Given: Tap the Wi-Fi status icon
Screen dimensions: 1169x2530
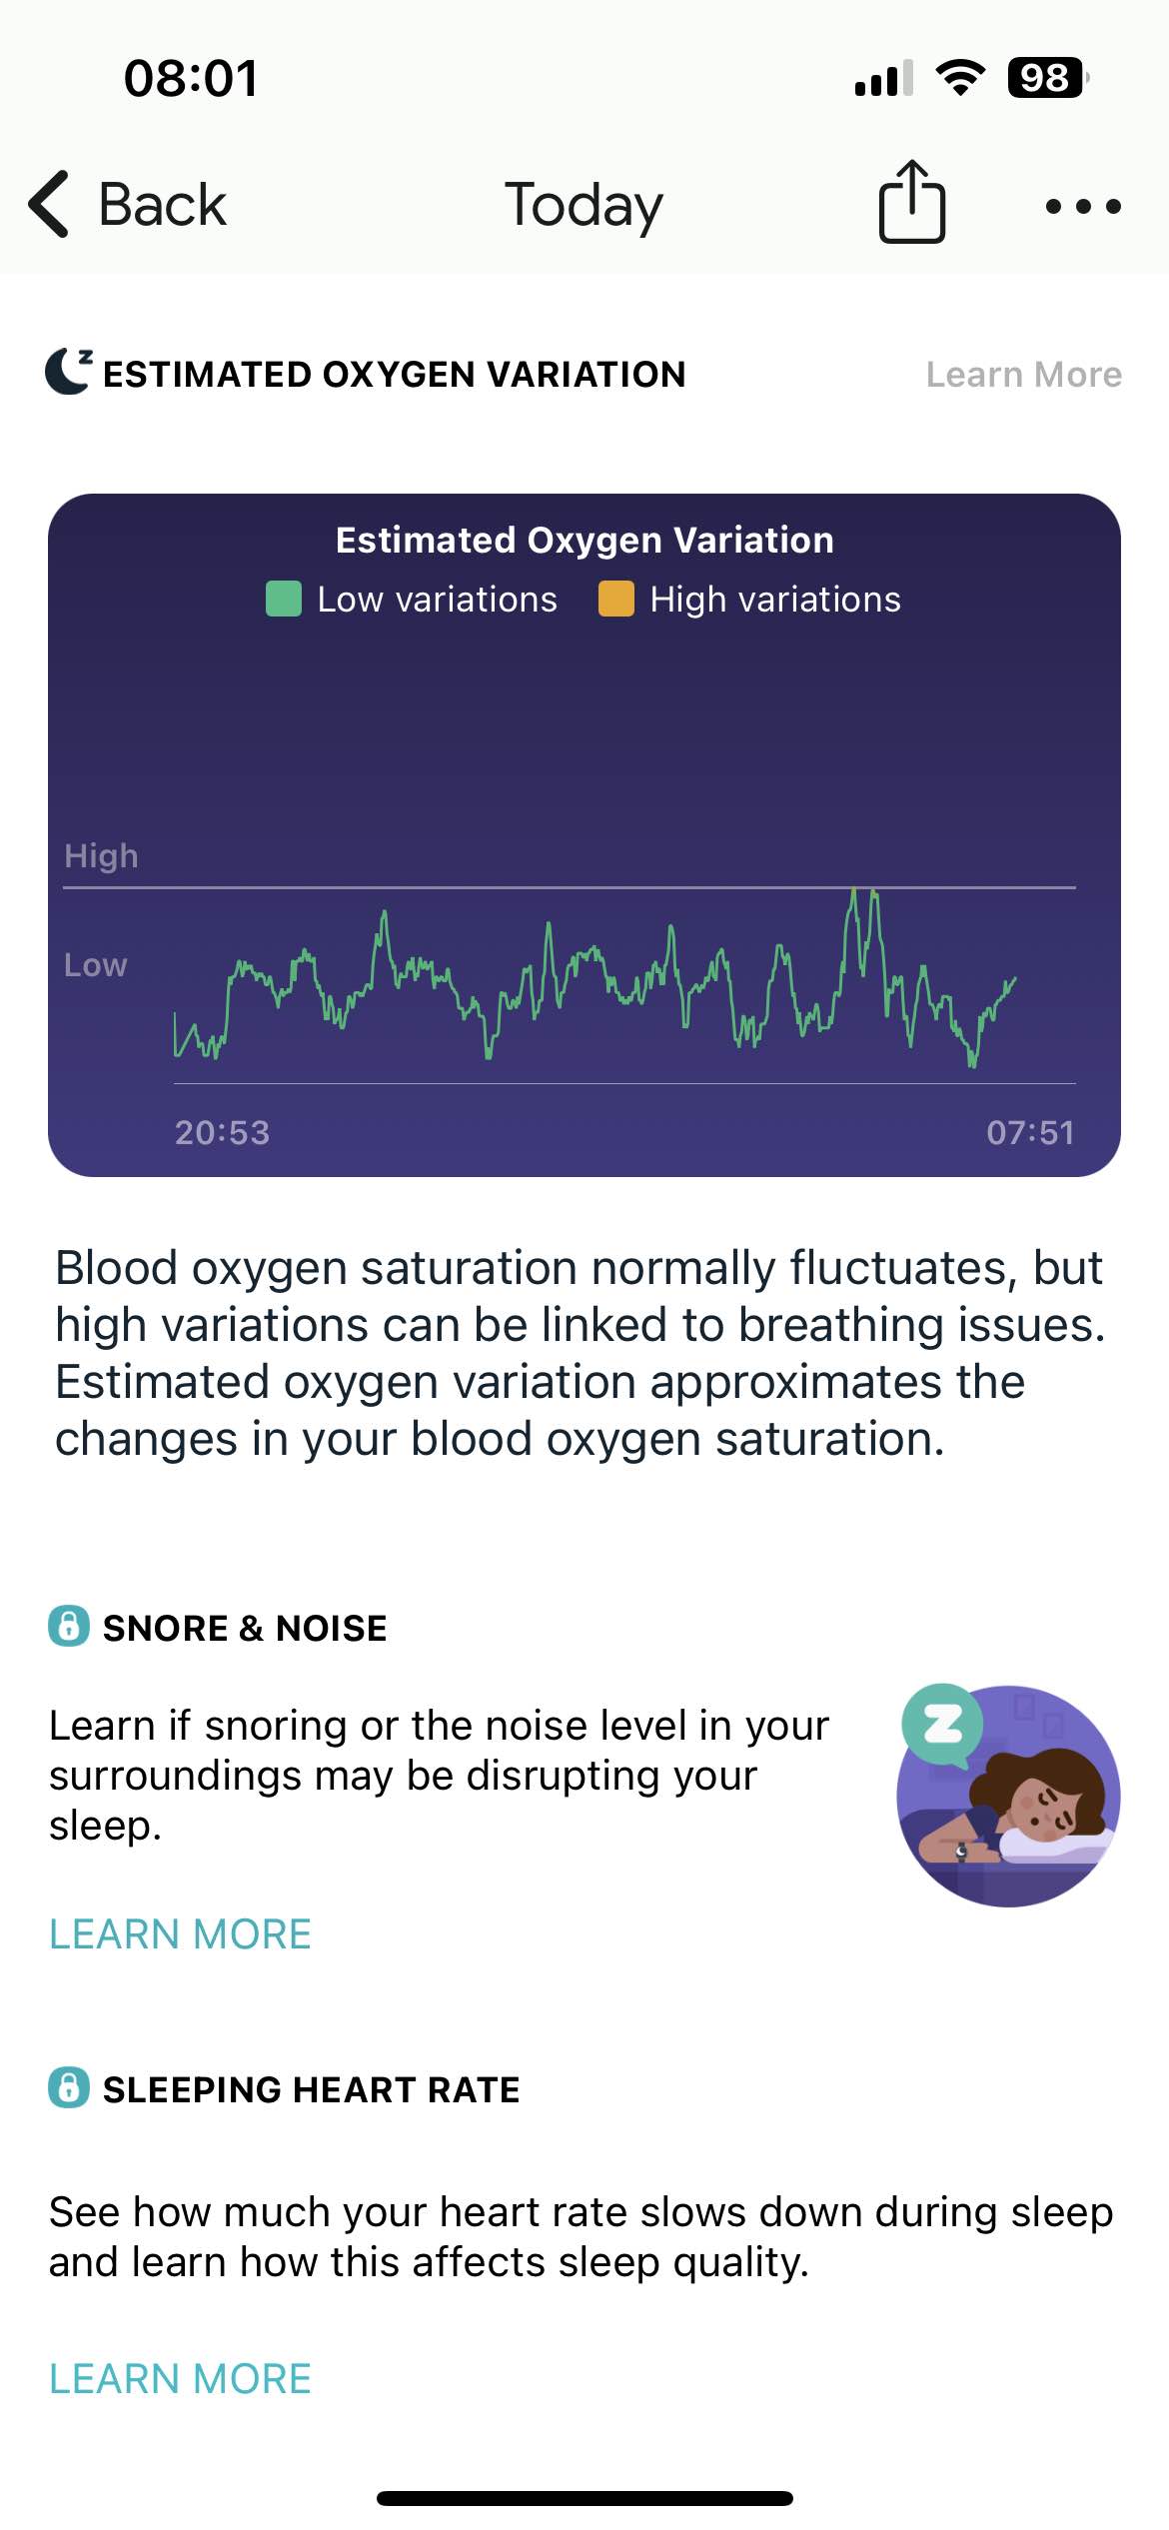Looking at the screenshot, I should click(960, 78).
